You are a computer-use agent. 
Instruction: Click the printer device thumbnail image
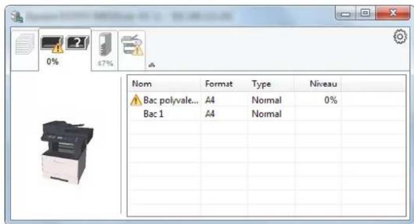click(x=67, y=153)
